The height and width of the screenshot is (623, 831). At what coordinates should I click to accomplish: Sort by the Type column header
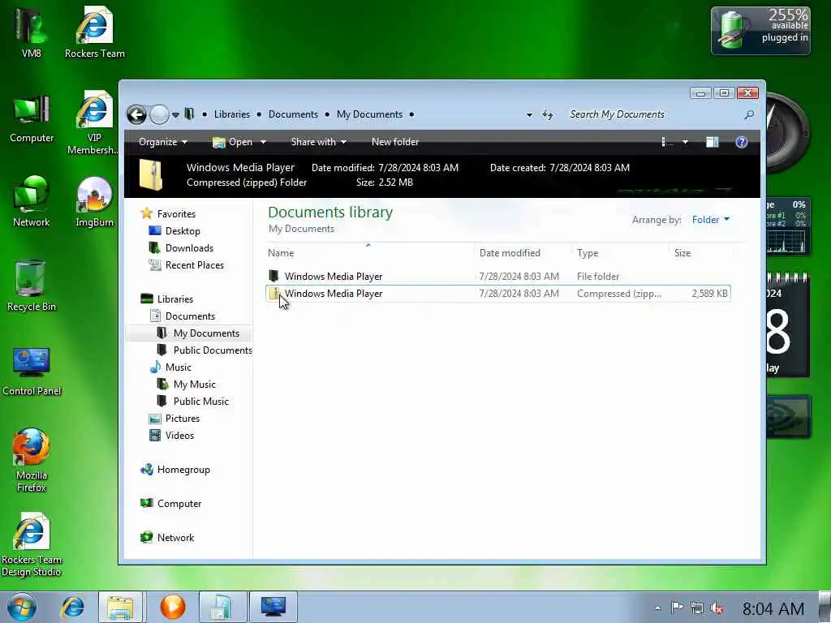click(588, 253)
